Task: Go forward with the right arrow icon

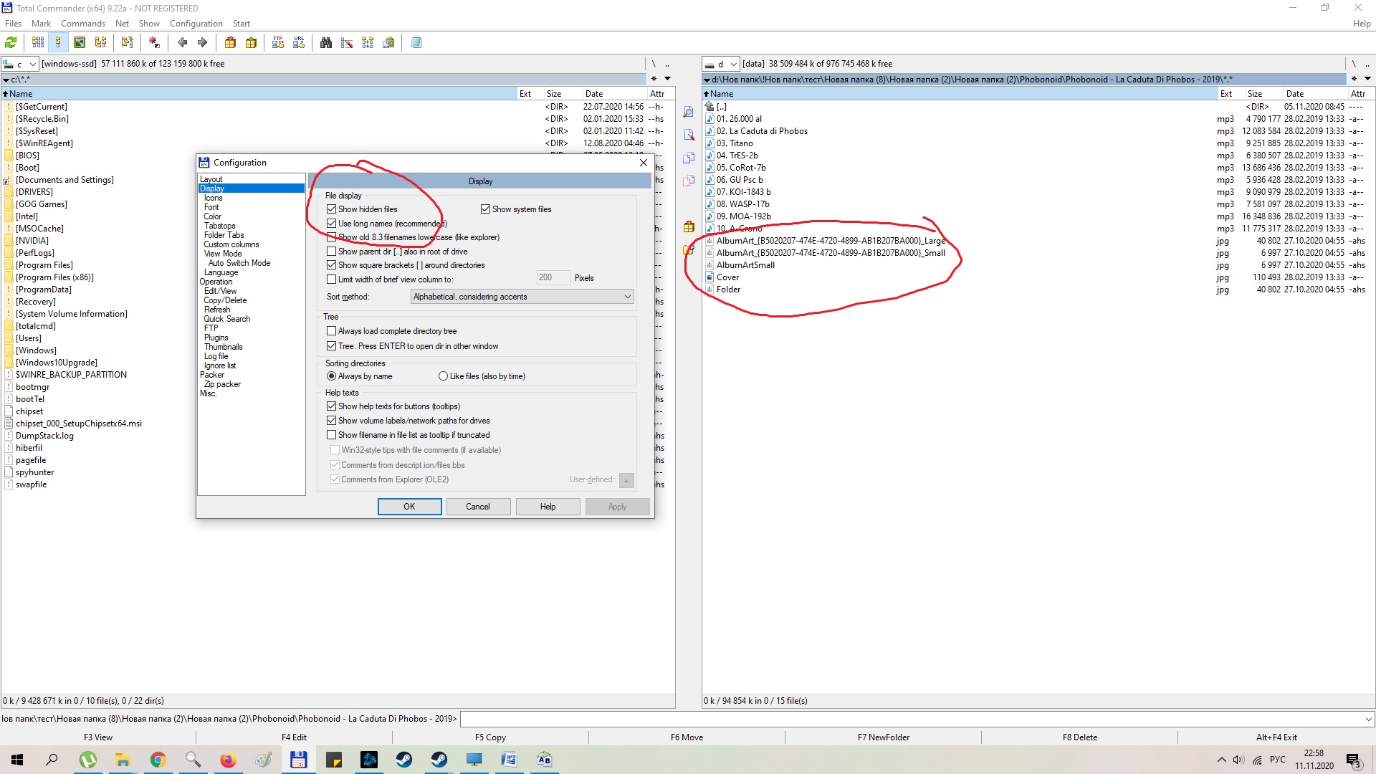Action: click(203, 42)
